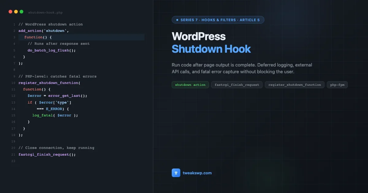368x193 pixels.
Task: Click line number 21 in the gutter
Action: click(13, 154)
